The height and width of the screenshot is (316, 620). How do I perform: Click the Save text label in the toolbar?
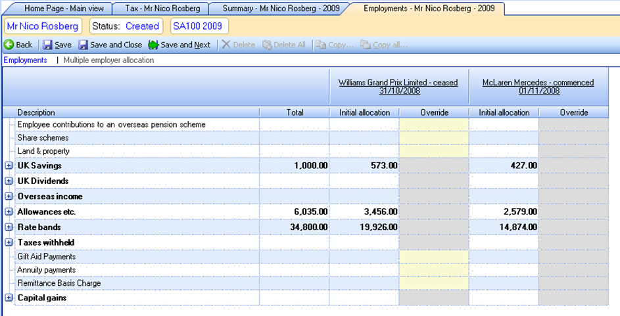(x=63, y=45)
